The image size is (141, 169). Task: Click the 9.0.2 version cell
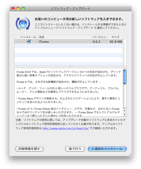[x=97, y=42]
